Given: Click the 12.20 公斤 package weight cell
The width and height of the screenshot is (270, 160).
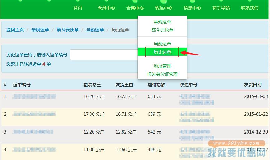Looking at the screenshot, I should [94, 132].
